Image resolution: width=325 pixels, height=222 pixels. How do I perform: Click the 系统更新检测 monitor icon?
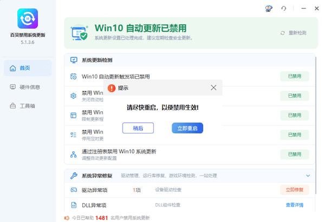pos(74,60)
